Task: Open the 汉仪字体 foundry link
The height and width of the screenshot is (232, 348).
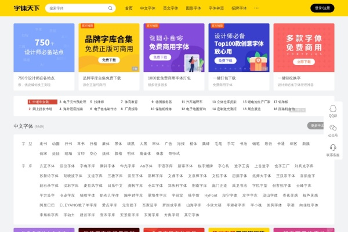Action: 67,166
